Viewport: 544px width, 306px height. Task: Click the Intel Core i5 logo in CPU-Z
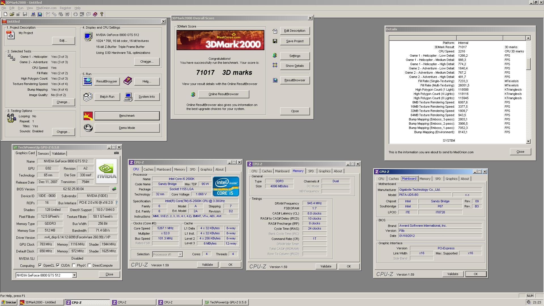226,186
